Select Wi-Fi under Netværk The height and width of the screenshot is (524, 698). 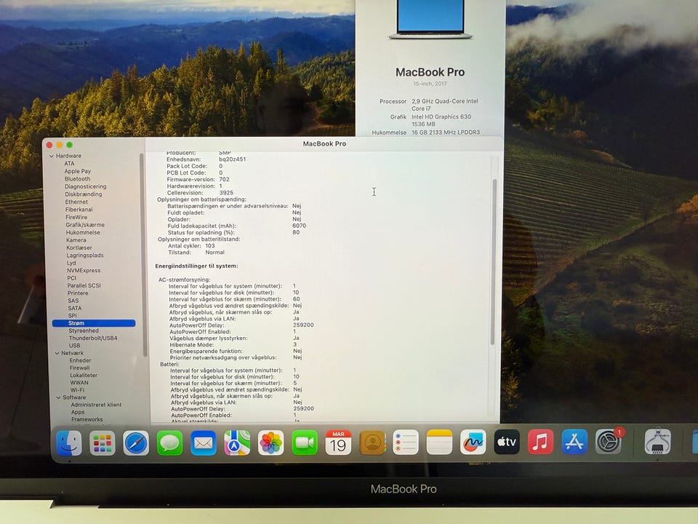pos(78,390)
